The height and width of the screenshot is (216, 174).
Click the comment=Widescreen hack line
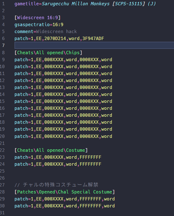[x=46, y=31]
